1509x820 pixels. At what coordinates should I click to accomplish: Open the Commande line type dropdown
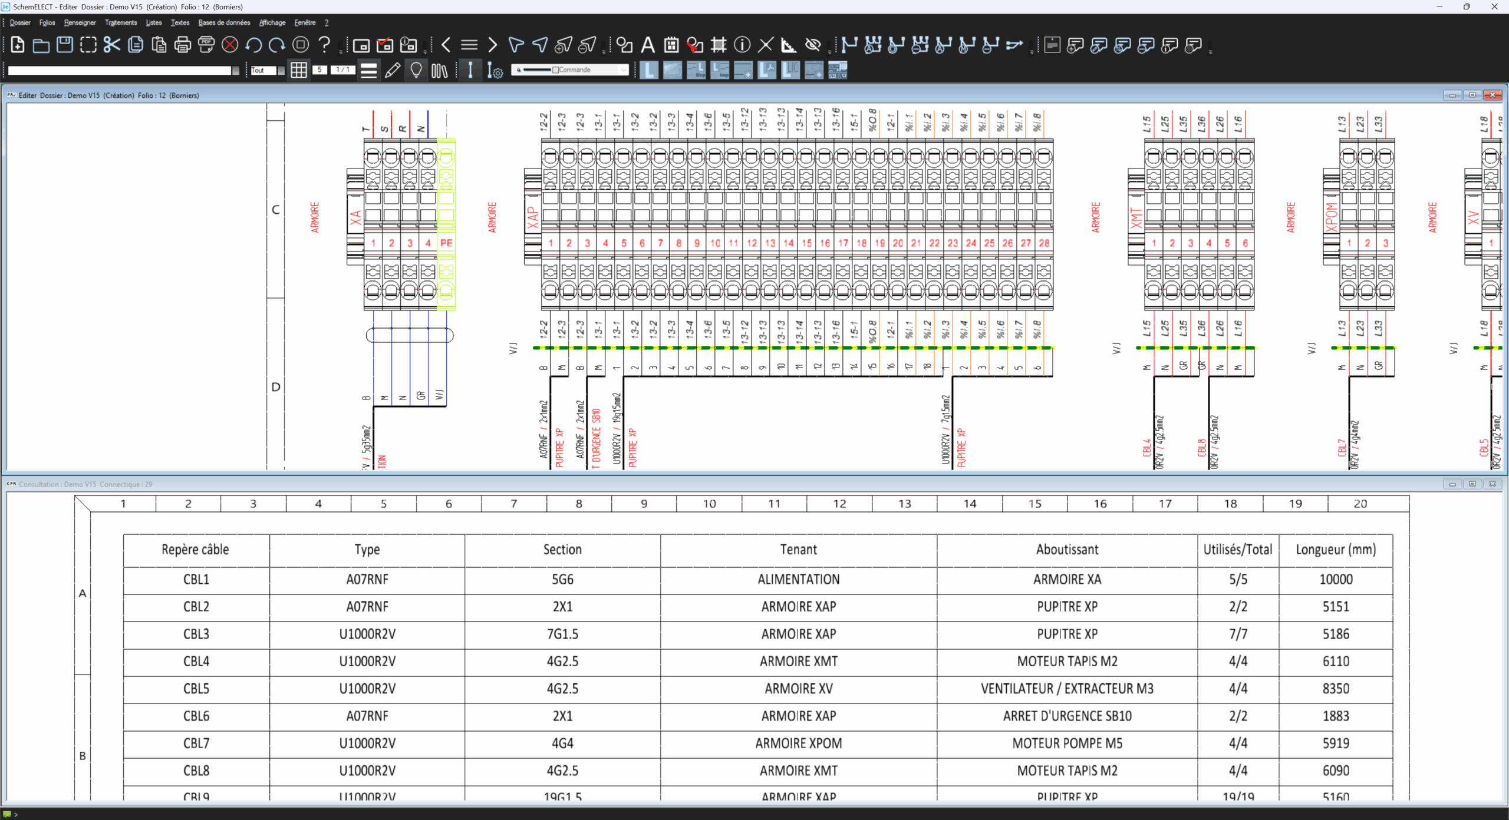(623, 70)
